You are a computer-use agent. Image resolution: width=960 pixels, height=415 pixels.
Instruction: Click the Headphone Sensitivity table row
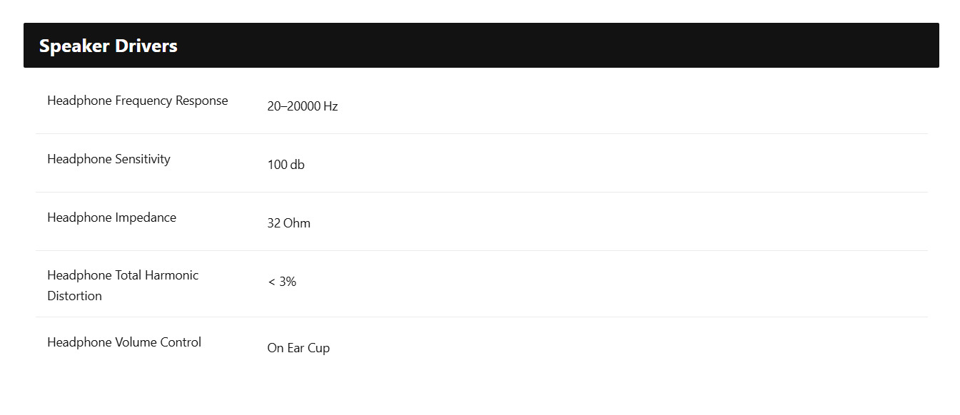[481, 163]
